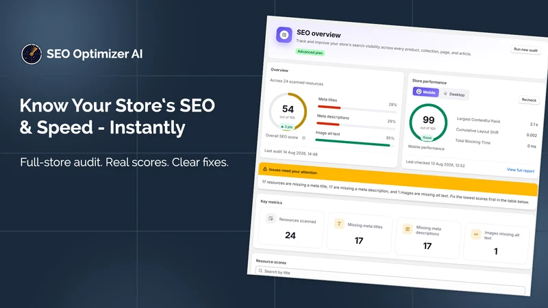548x308 pixels.
Task: Click 'Total Blocking Time' metric label
Action: coord(473,141)
